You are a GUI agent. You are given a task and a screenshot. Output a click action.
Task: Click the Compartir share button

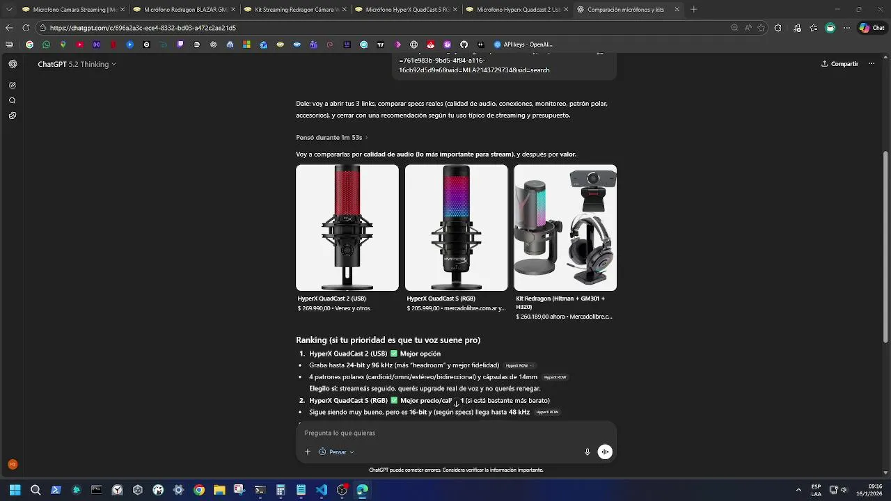(840, 64)
